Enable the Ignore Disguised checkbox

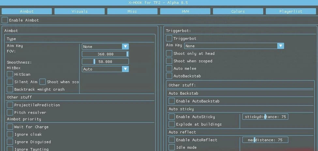(10, 142)
